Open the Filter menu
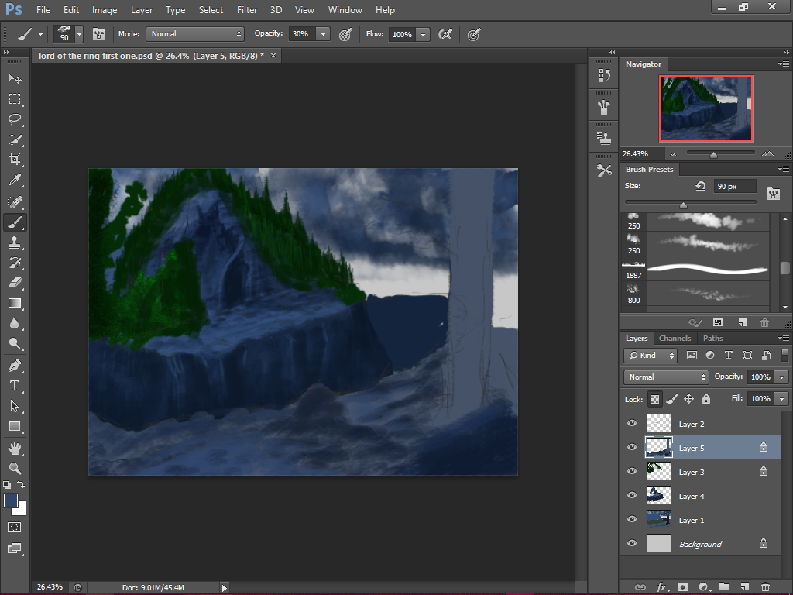 point(247,10)
